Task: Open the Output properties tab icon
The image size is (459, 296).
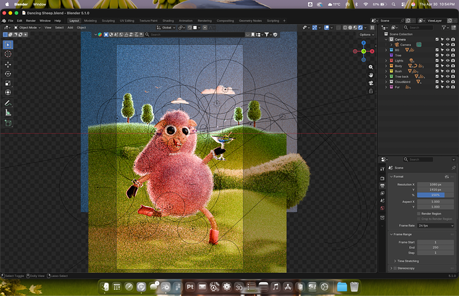Action: [x=382, y=186]
